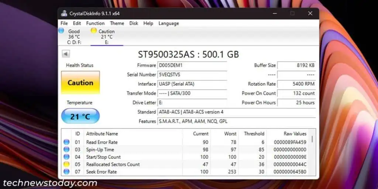Click the Buffer Size value 8192 KB
The width and height of the screenshot is (378, 189).
(296, 65)
